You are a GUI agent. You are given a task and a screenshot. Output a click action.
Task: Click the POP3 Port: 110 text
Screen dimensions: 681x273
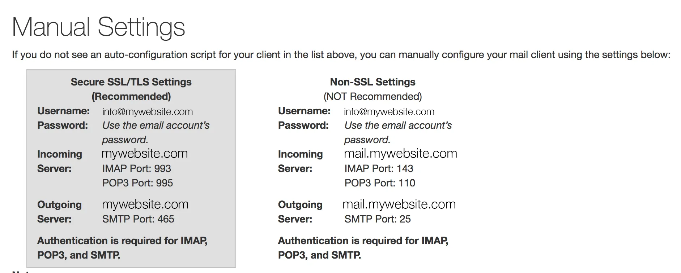[x=380, y=183]
